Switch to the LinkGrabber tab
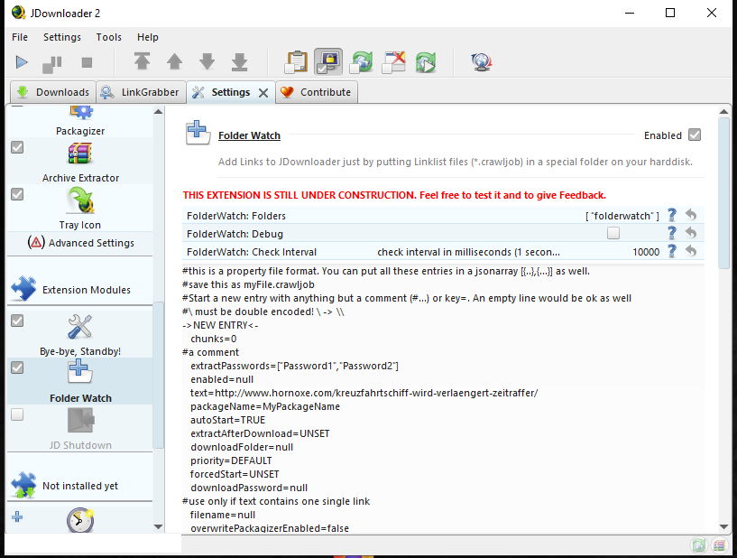The width and height of the screenshot is (737, 558). (141, 92)
